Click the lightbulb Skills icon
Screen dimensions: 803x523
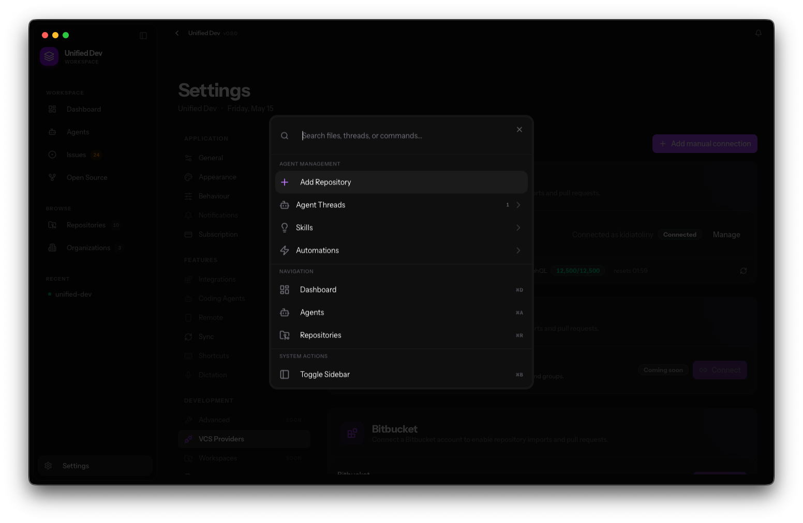[285, 228]
